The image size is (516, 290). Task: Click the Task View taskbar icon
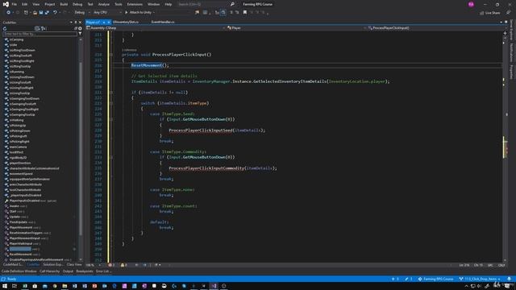pyautogui.click(x=15, y=286)
